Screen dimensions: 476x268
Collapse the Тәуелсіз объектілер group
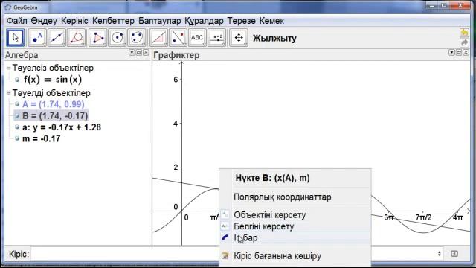[x=8, y=68]
